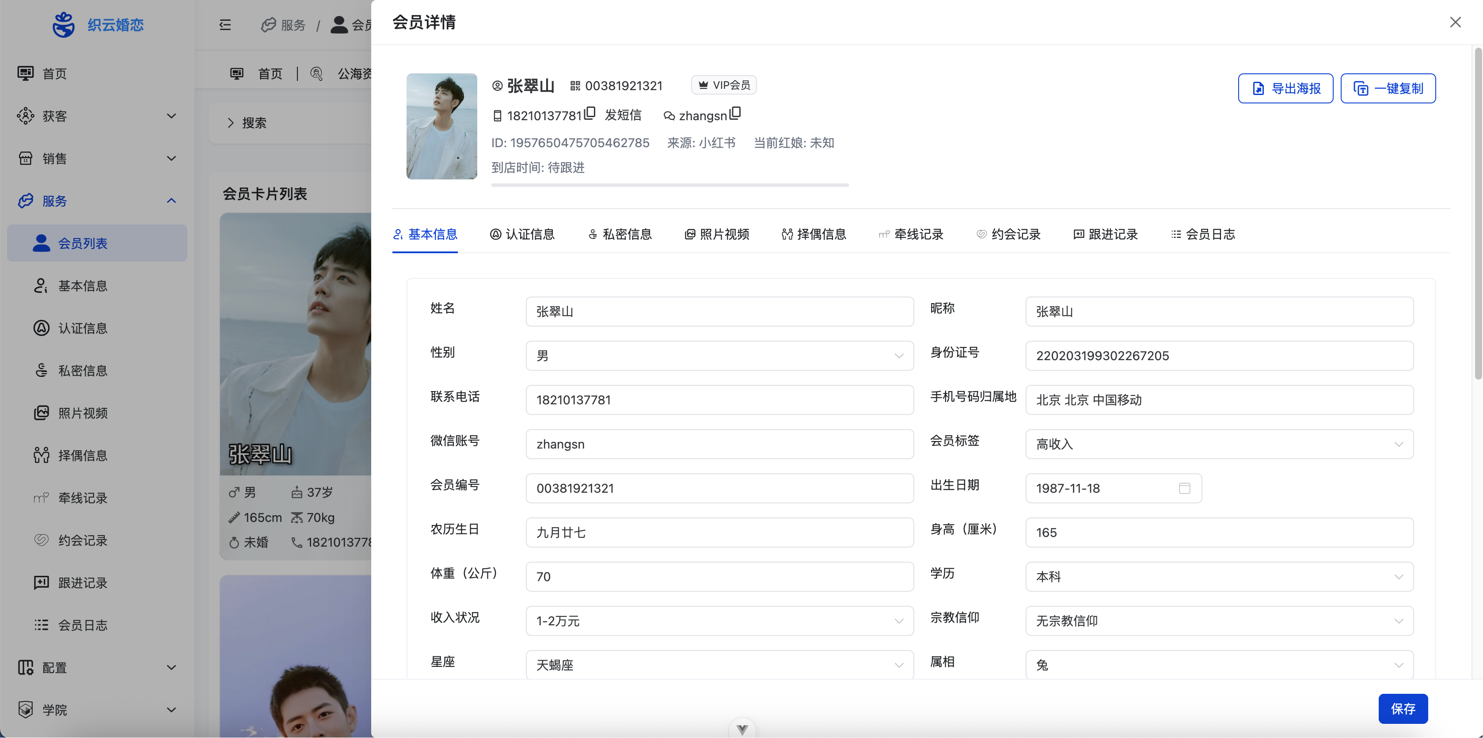This screenshot has width=1483, height=738.
Task: Click the 织云婚恋 logo icon
Action: click(x=63, y=25)
